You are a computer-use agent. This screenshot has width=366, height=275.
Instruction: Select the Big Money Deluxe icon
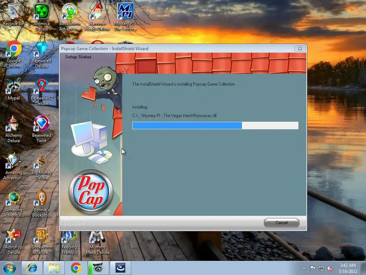click(41, 166)
